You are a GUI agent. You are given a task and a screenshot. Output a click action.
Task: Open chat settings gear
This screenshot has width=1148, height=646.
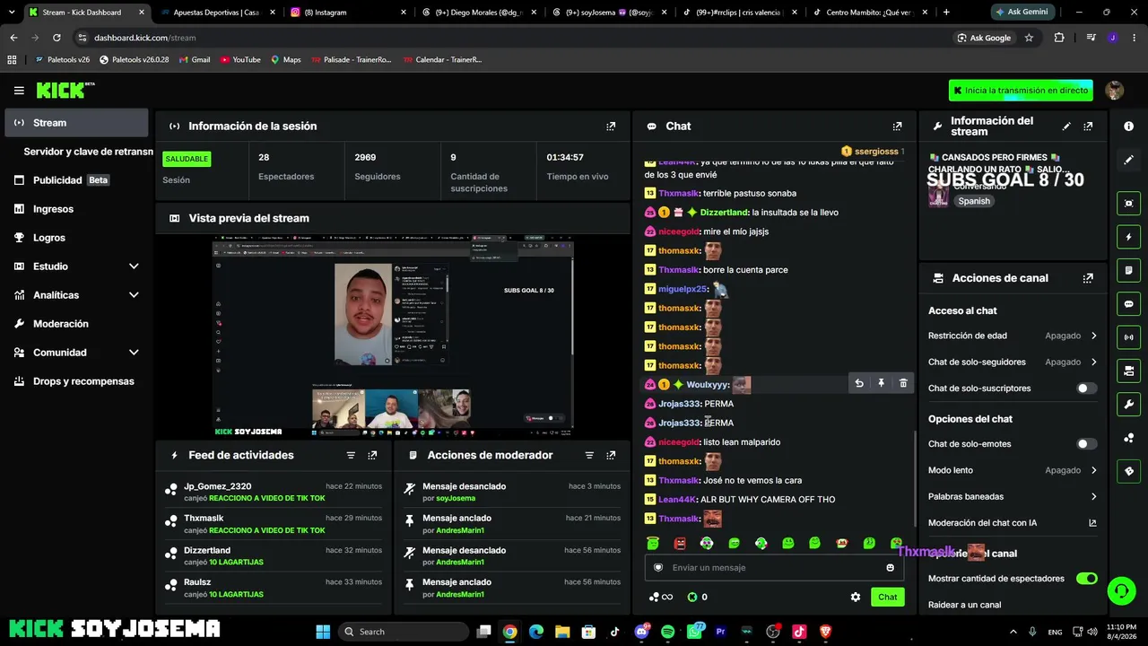pyautogui.click(x=856, y=597)
